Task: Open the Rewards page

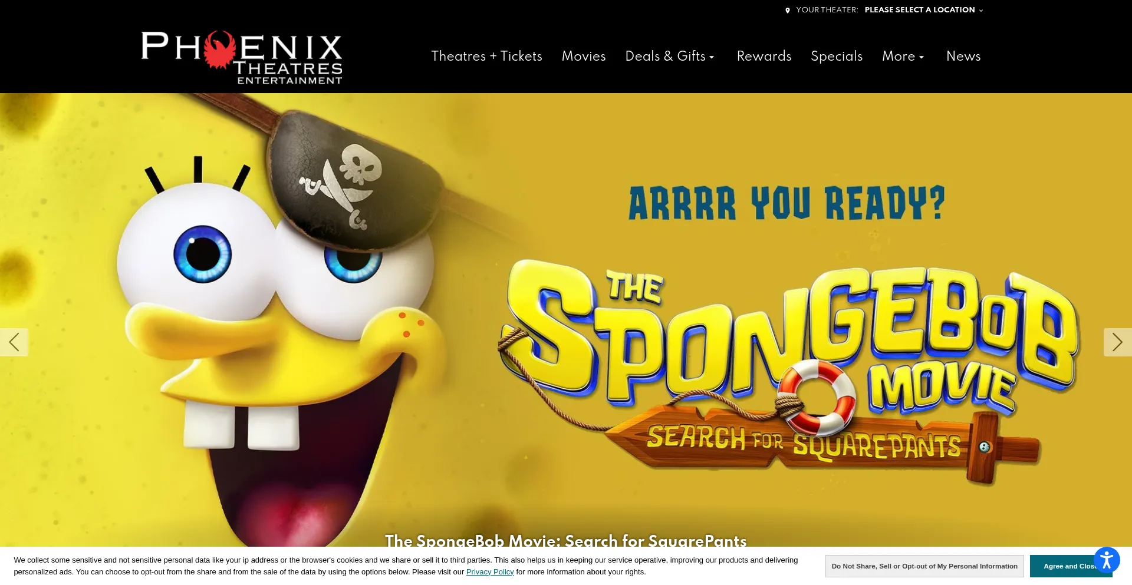Action: coord(764,56)
